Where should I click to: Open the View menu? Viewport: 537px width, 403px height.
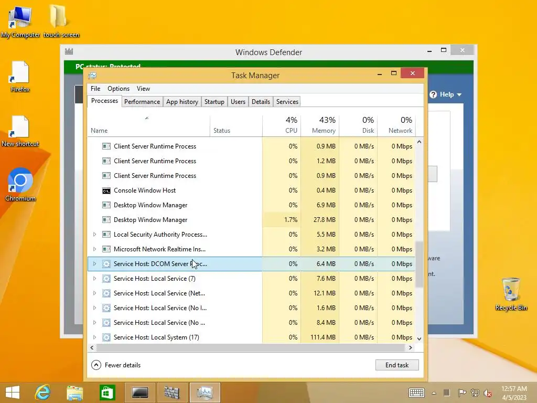click(143, 88)
